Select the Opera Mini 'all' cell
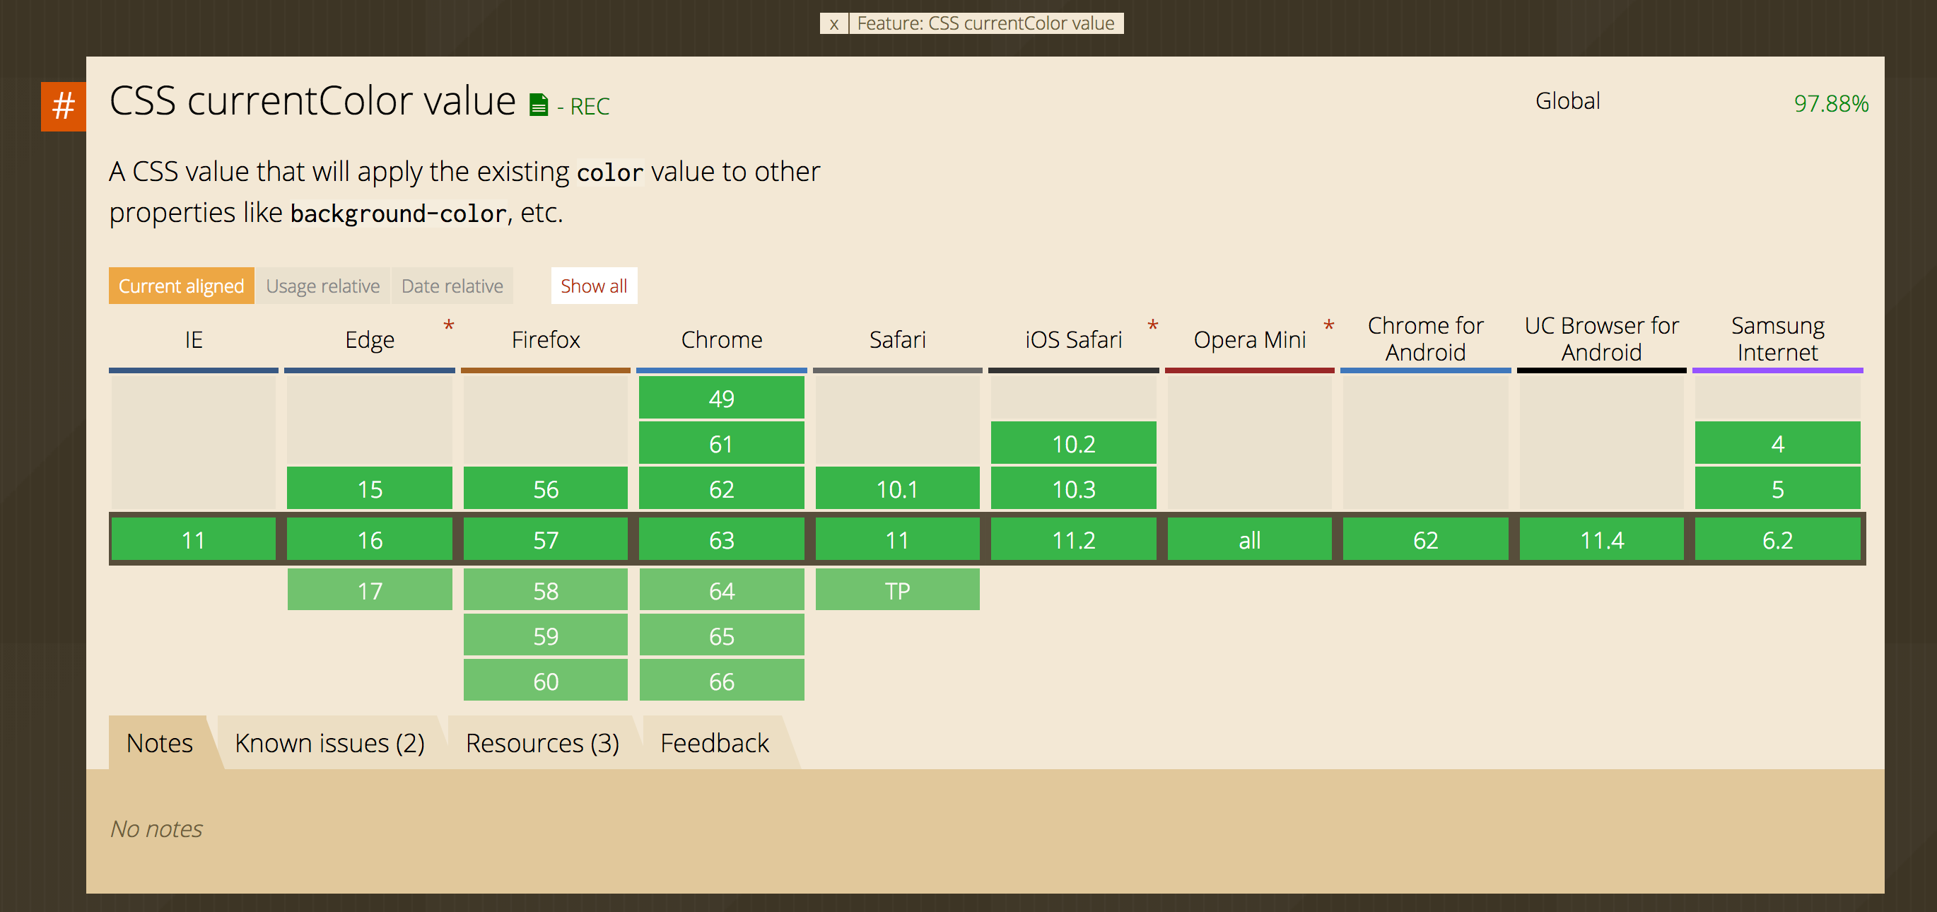Image resolution: width=1937 pixels, height=912 pixels. 1249,539
